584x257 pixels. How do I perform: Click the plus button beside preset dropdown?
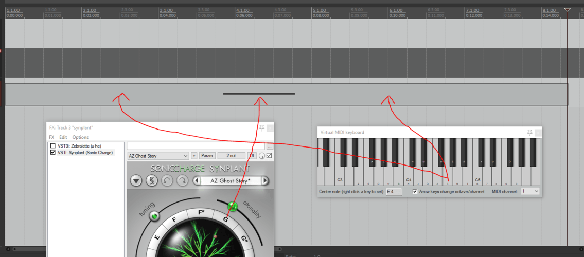[193, 156]
